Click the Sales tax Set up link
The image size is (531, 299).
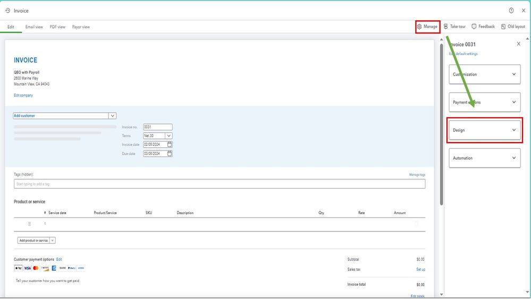click(x=420, y=270)
